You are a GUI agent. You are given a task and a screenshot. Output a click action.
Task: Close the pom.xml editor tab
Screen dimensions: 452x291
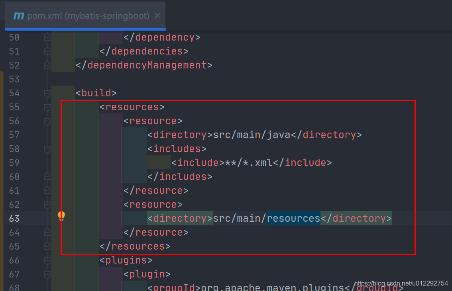click(x=157, y=16)
